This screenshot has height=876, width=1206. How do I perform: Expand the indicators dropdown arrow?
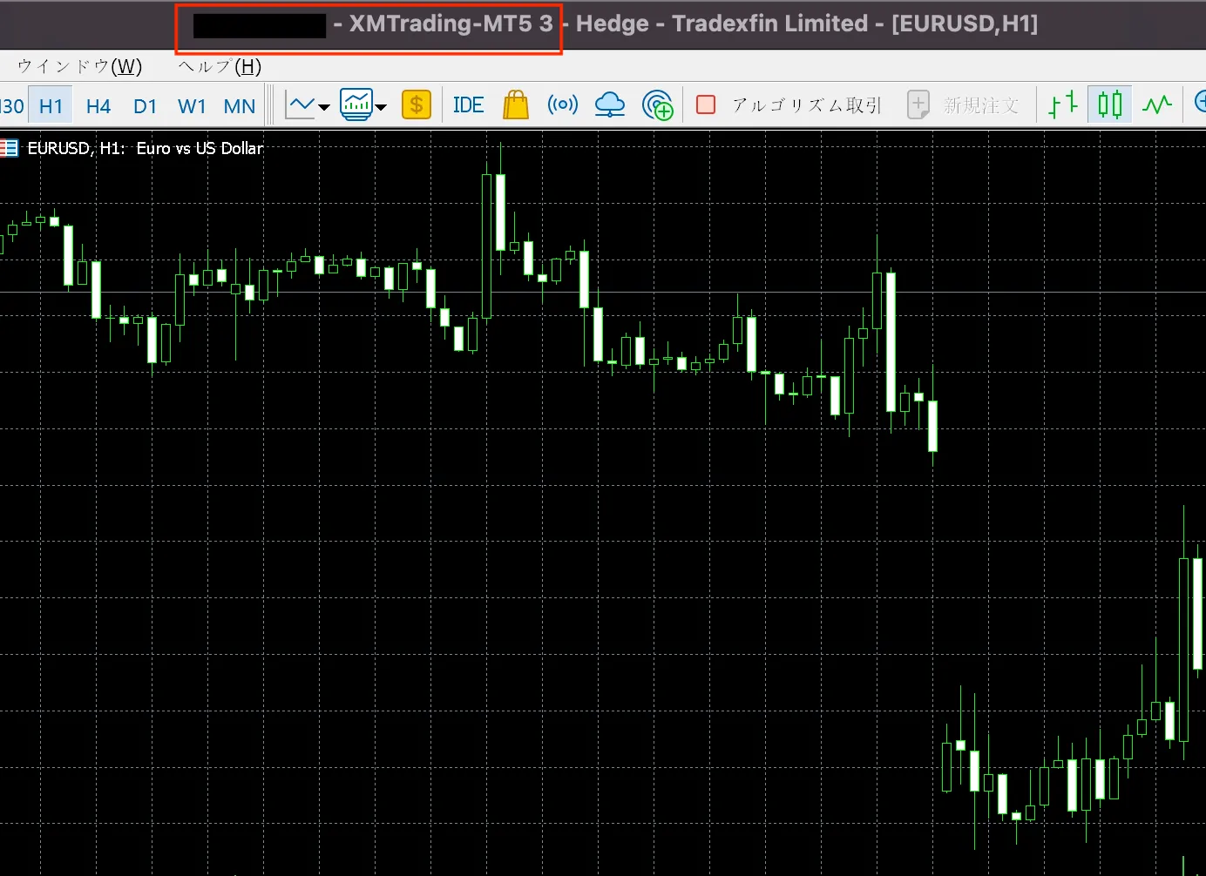click(x=381, y=107)
